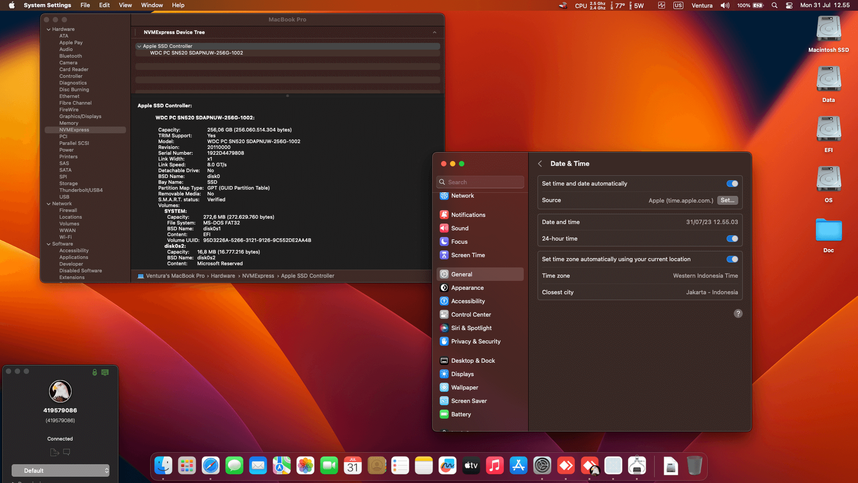Launch Freeform from the Dock

click(x=447, y=466)
